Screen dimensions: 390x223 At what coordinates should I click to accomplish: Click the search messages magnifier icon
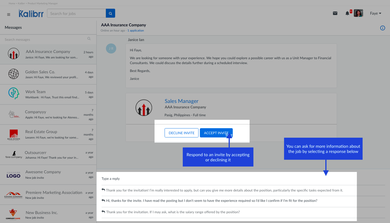89,39
